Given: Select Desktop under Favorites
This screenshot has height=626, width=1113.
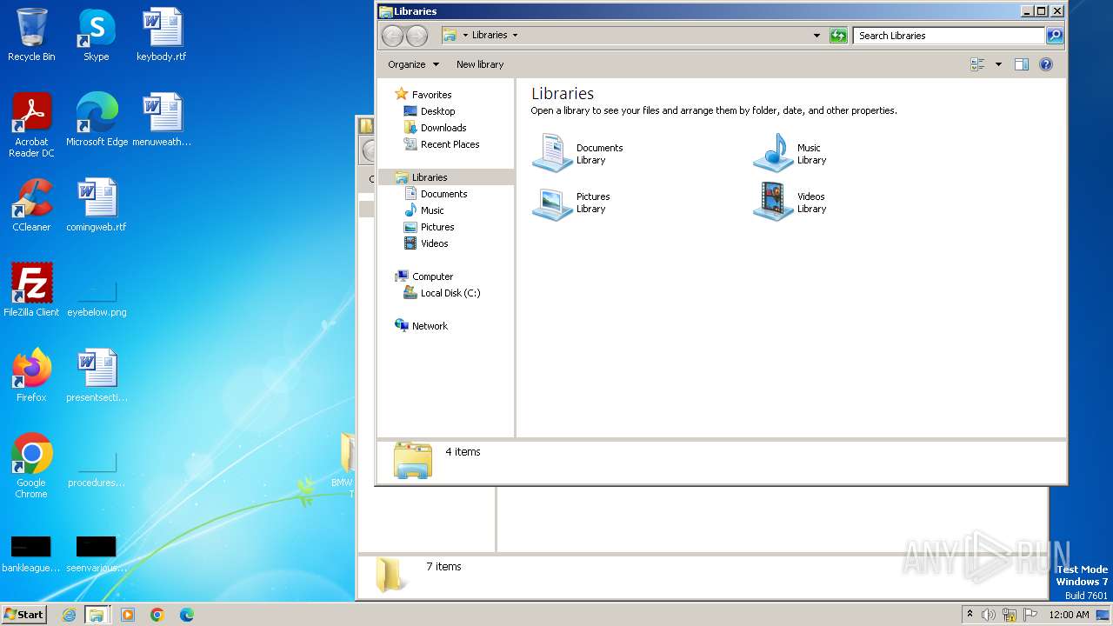Looking at the screenshot, I should point(430,111).
